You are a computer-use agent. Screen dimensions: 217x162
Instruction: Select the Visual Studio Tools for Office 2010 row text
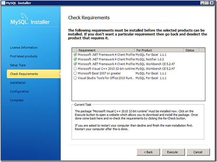tap(106, 78)
